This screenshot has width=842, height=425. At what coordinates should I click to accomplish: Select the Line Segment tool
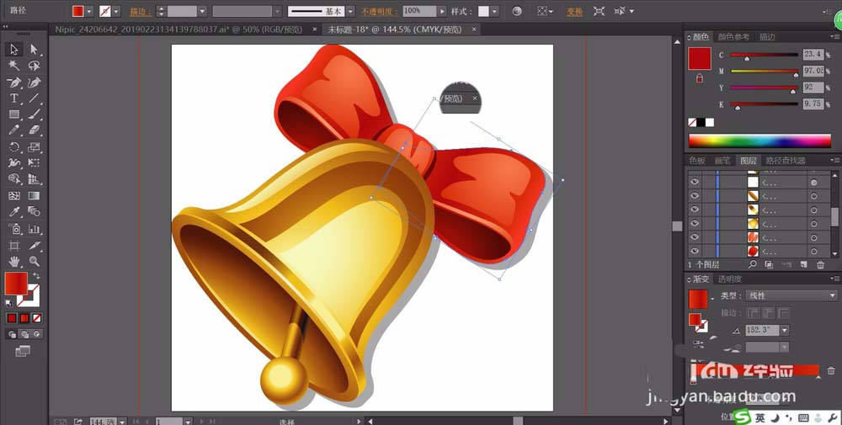(x=35, y=98)
